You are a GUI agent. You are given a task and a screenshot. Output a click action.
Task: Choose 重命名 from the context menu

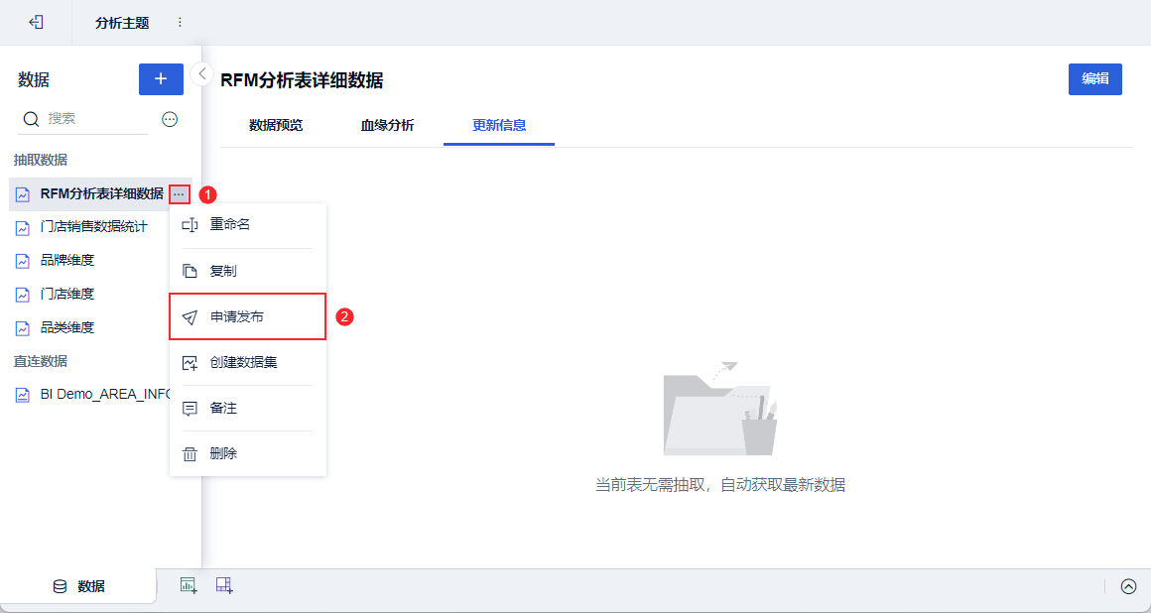229,225
